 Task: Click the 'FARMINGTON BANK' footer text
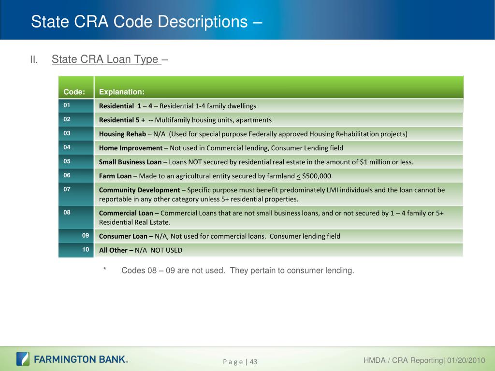(81, 359)
